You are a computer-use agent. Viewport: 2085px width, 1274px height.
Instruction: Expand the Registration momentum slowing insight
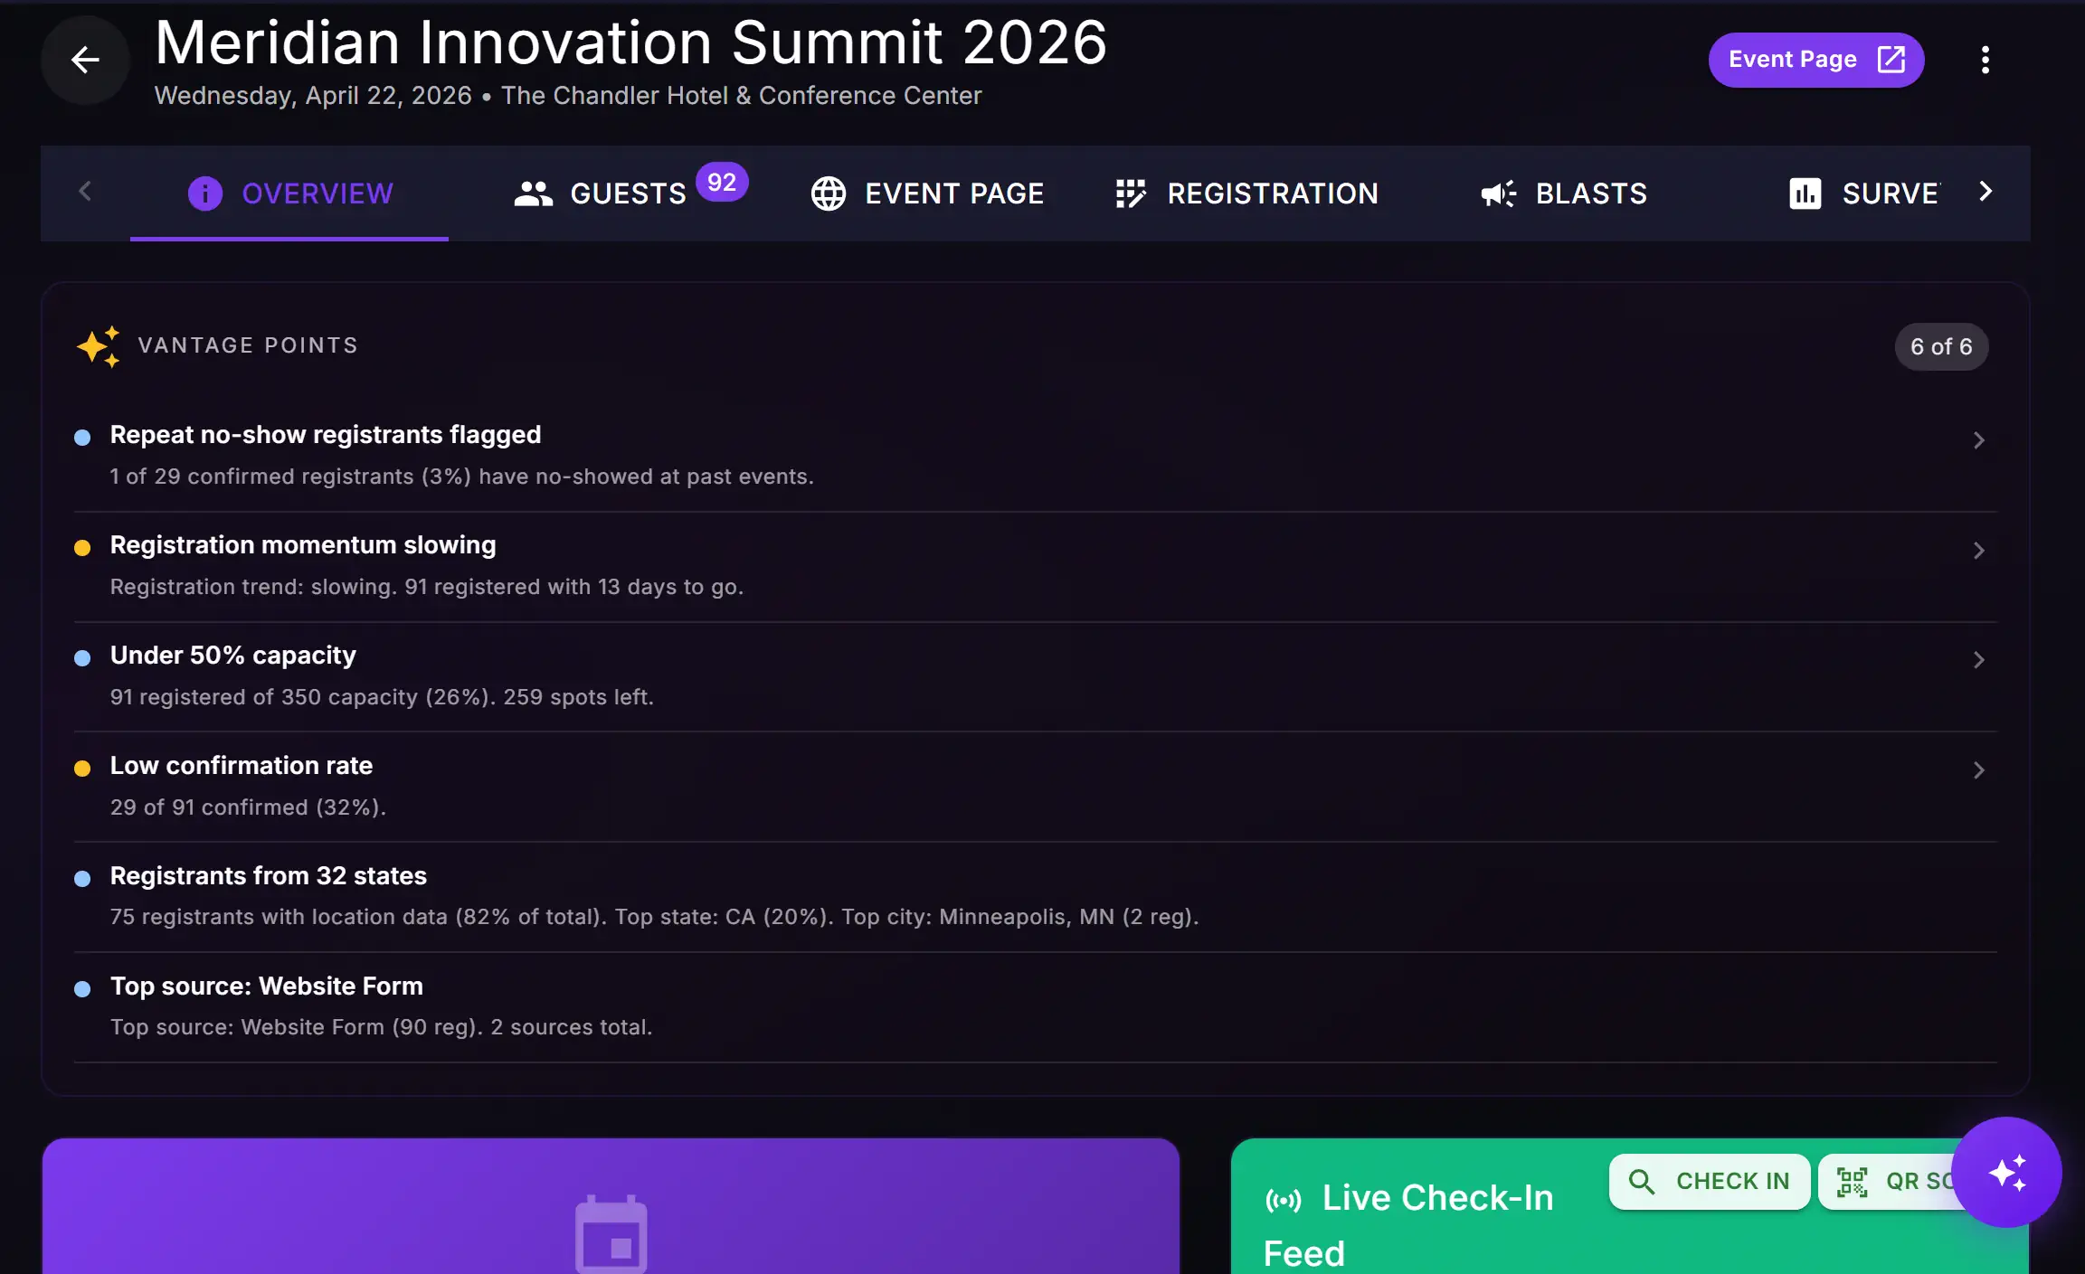pos(1979,550)
